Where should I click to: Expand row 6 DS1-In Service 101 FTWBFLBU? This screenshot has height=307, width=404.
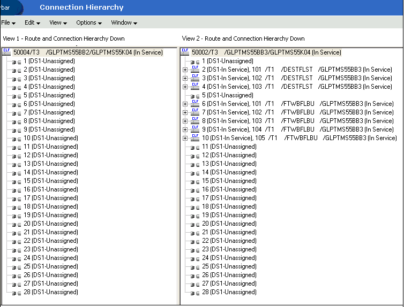tap(185, 104)
